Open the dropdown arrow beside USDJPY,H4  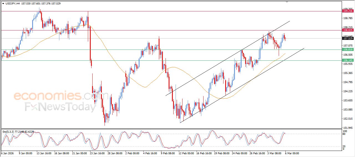[3, 4]
